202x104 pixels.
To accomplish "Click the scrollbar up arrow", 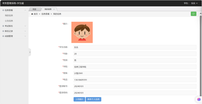I will pyautogui.click(x=201, y=13).
